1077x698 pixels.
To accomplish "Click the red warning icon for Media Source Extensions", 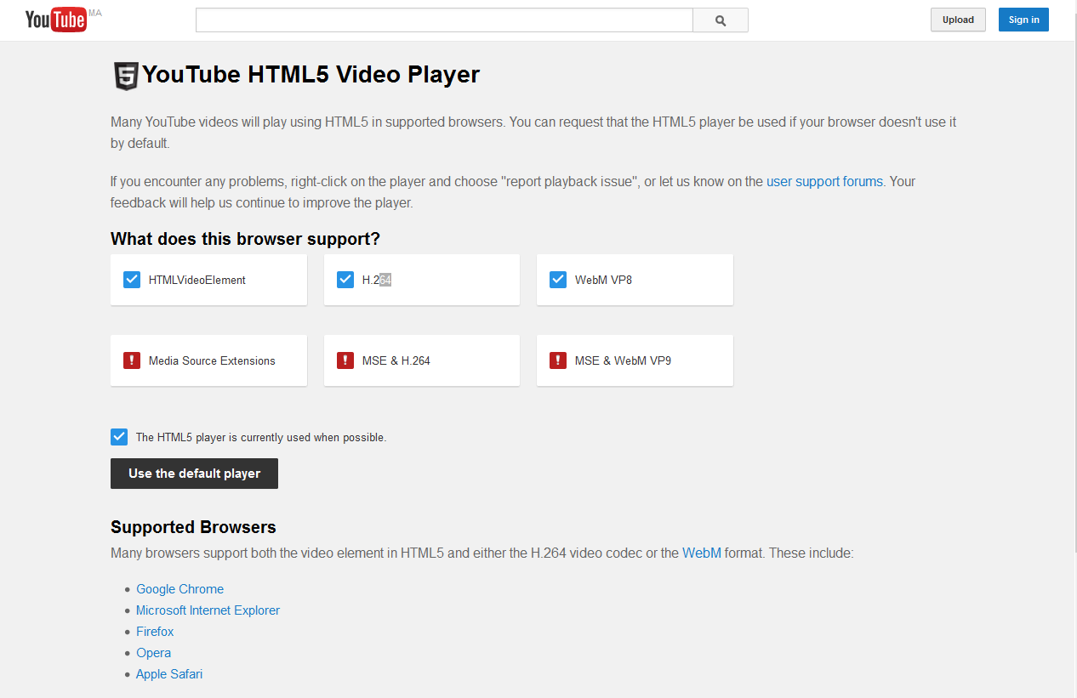I will [132, 360].
